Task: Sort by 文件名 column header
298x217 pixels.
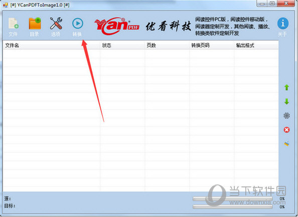Action: pos(52,46)
